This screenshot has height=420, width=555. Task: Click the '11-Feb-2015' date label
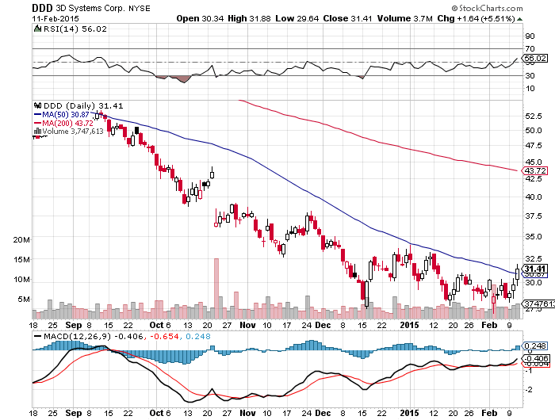tap(55, 18)
